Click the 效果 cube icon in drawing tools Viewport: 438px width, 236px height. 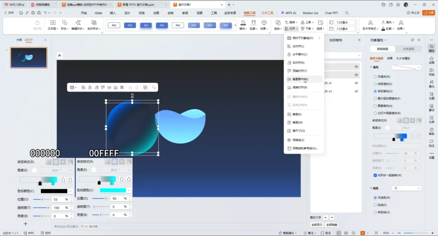(x=264, y=23)
